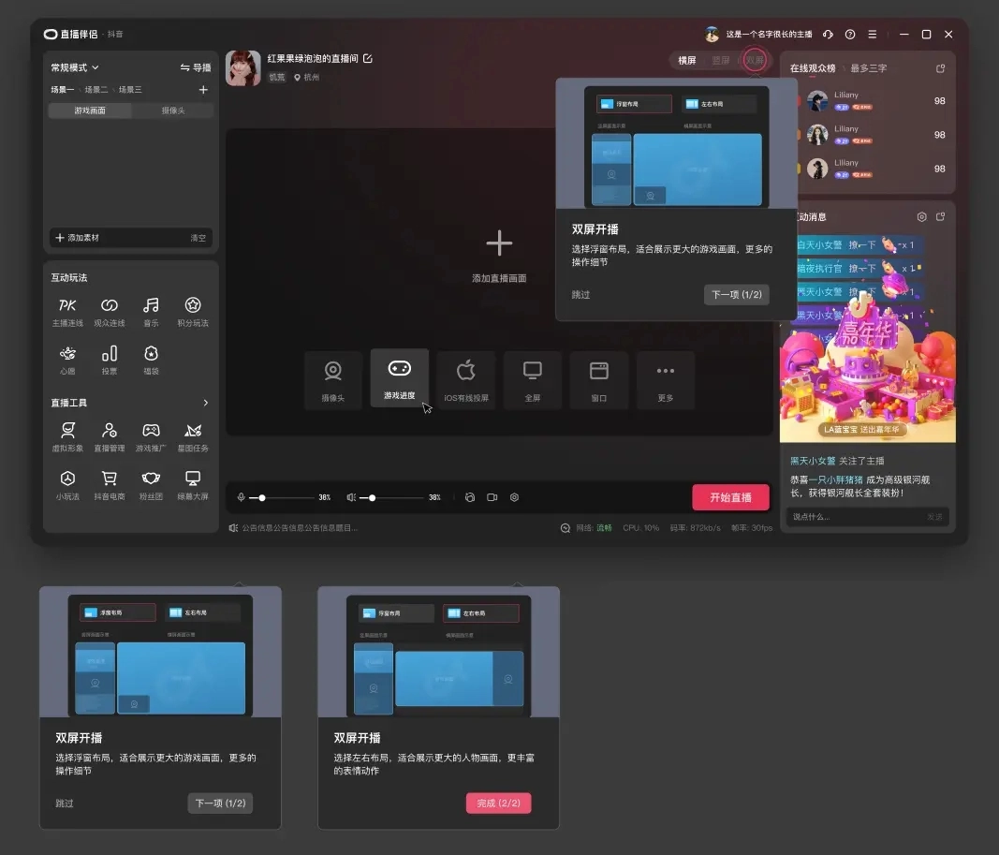Mute the speaker output icon
Viewport: 999px width, 855px height.
pyautogui.click(x=351, y=497)
